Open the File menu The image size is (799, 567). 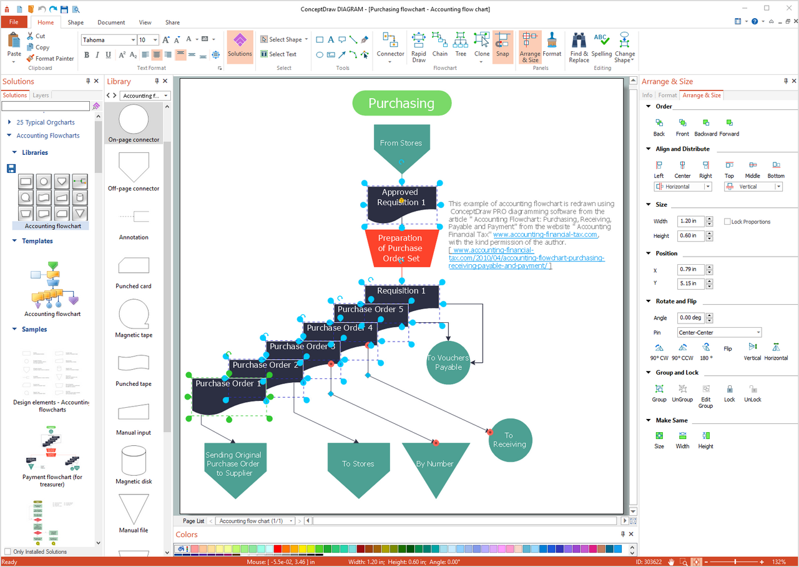(x=14, y=22)
